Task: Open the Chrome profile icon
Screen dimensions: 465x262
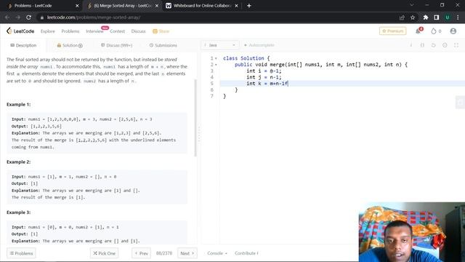Action: (x=448, y=17)
